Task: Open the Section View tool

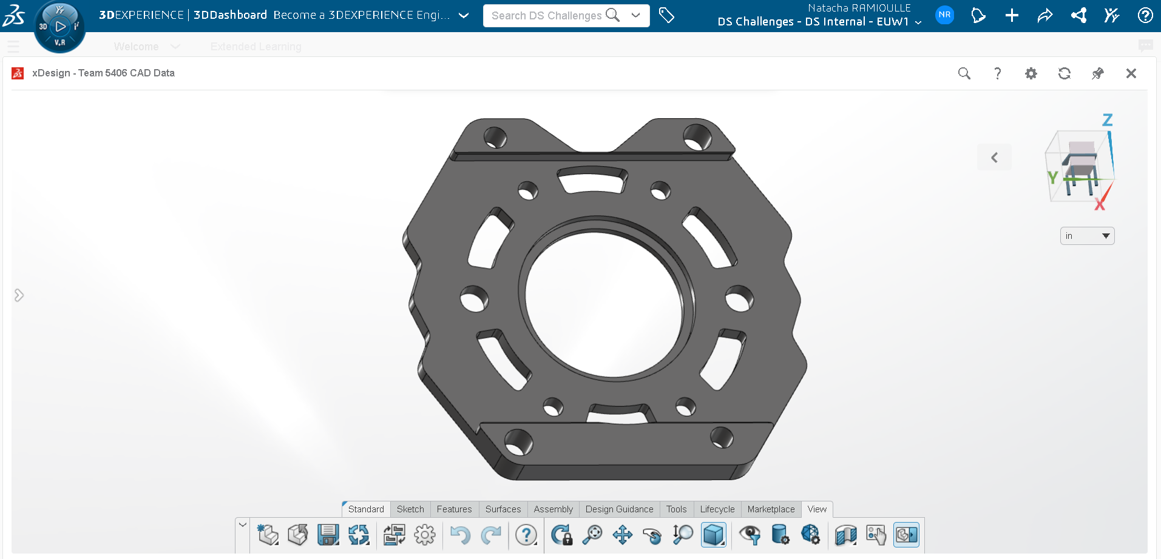Action: (x=845, y=535)
